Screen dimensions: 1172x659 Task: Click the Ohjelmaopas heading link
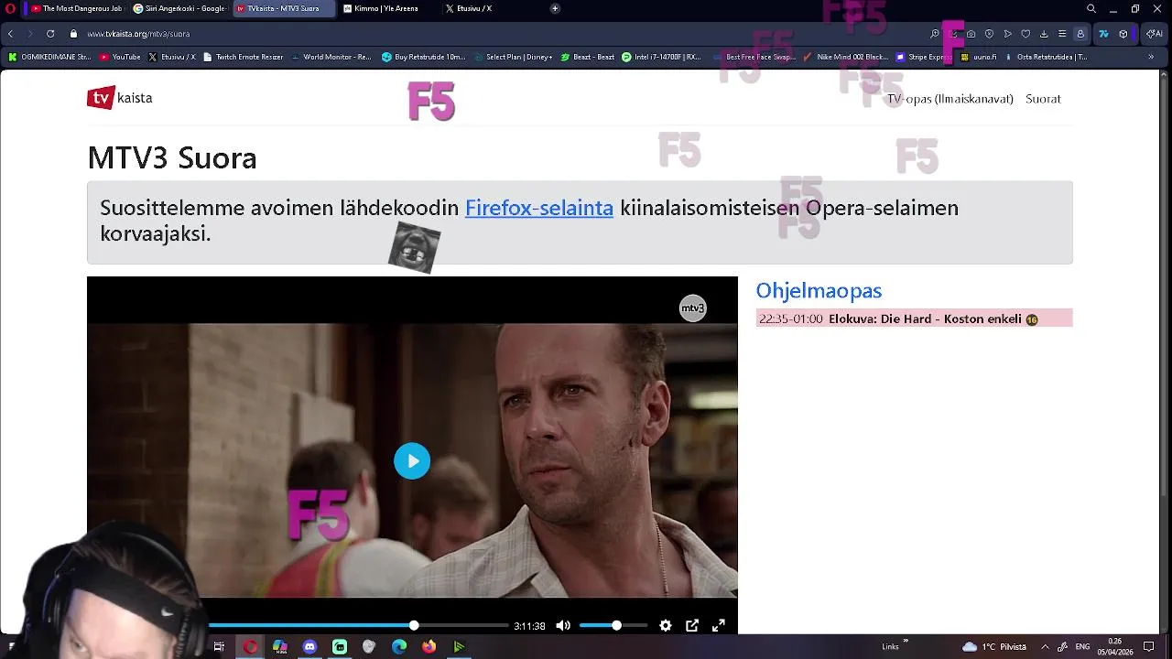819,291
